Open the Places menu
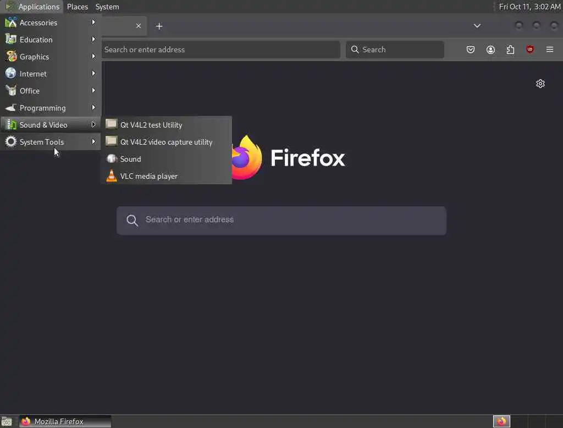 (78, 7)
